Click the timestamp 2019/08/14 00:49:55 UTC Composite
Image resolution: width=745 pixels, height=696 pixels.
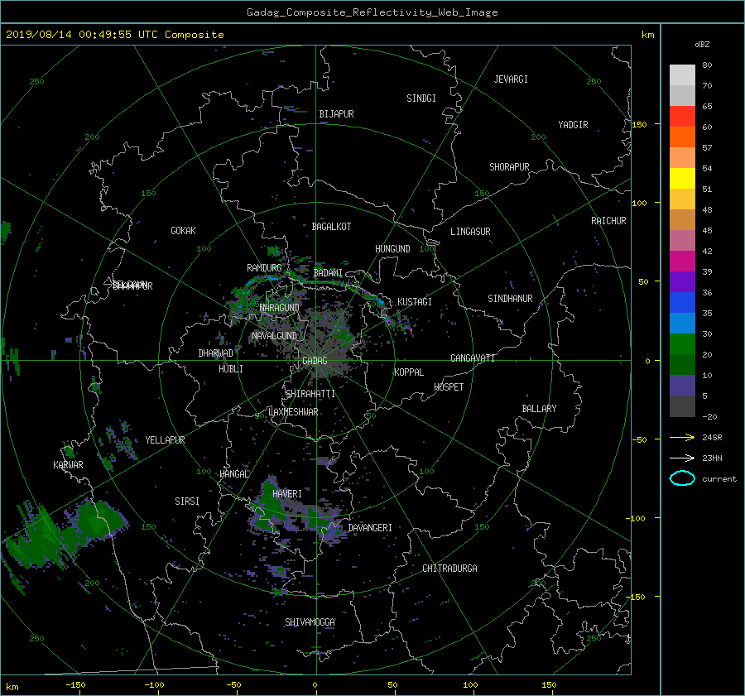click(x=114, y=35)
